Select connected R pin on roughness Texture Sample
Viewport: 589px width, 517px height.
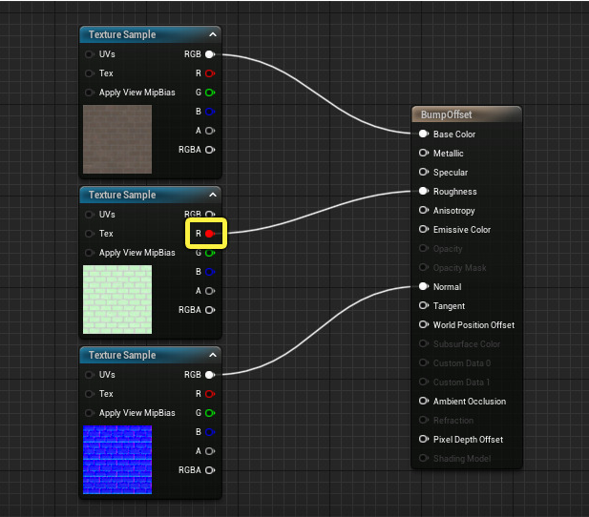pyautogui.click(x=210, y=234)
